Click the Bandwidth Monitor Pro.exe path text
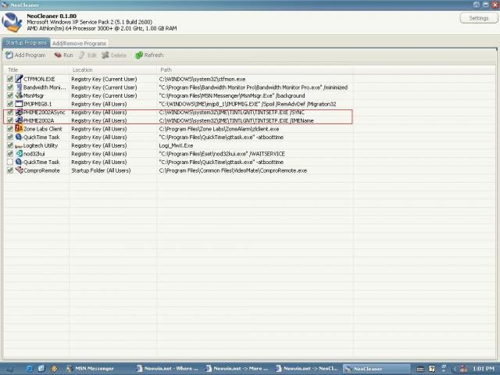Screen dimensions: 500x375 [x=253, y=87]
